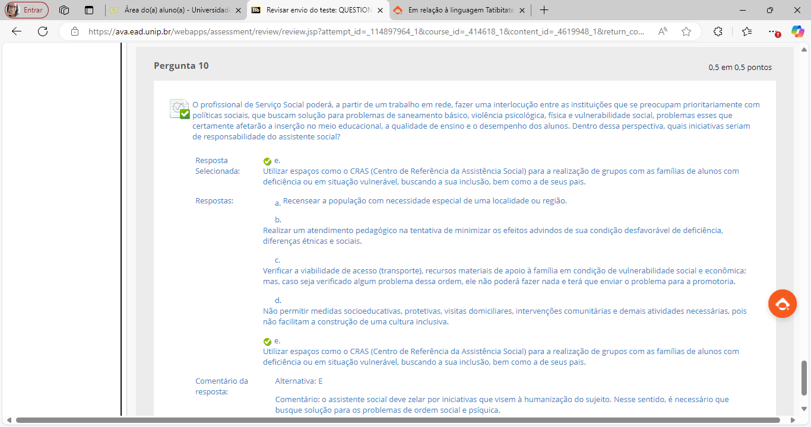The image size is (811, 427).
Task: Select answer a Recensear a população
Action: [x=424, y=201]
